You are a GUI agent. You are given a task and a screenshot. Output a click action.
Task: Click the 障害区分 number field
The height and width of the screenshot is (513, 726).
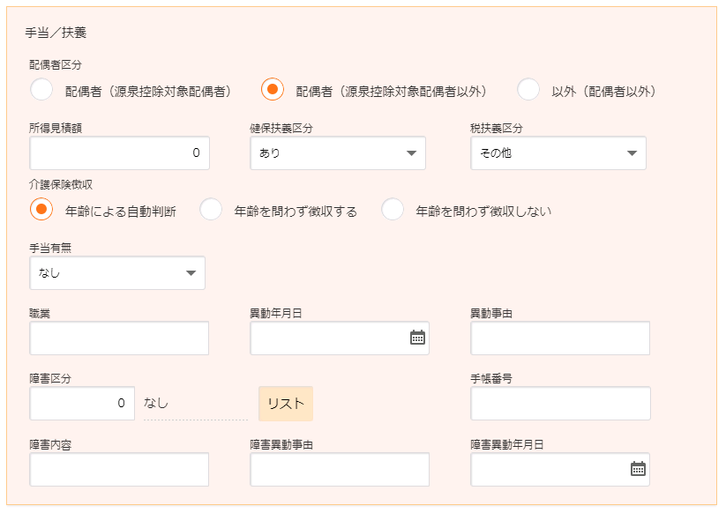point(83,404)
